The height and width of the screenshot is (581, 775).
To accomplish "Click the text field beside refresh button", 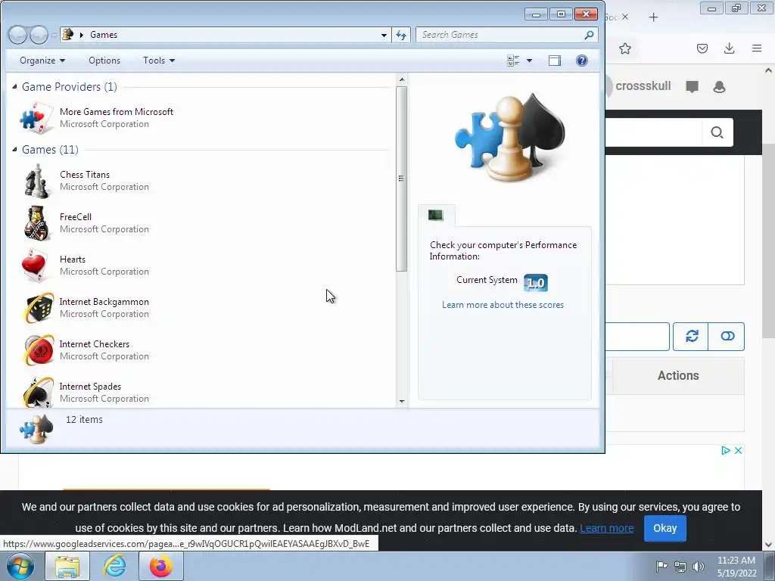I will 637,337.
